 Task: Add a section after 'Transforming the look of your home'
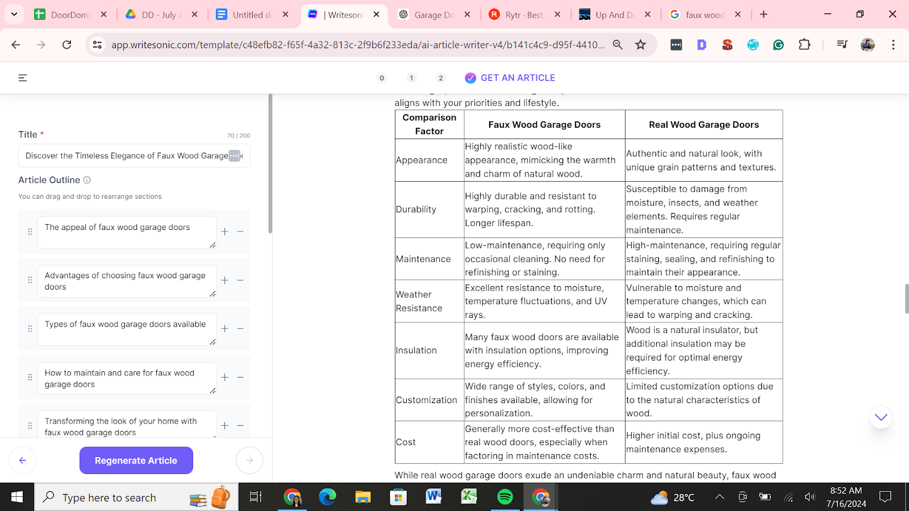(x=225, y=426)
